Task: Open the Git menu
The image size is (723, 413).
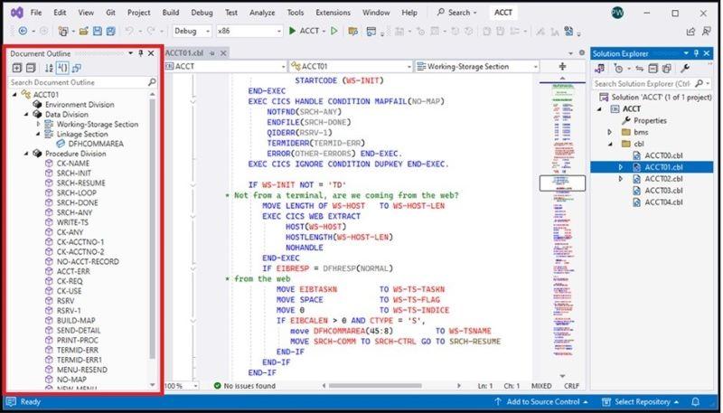Action: (110, 13)
